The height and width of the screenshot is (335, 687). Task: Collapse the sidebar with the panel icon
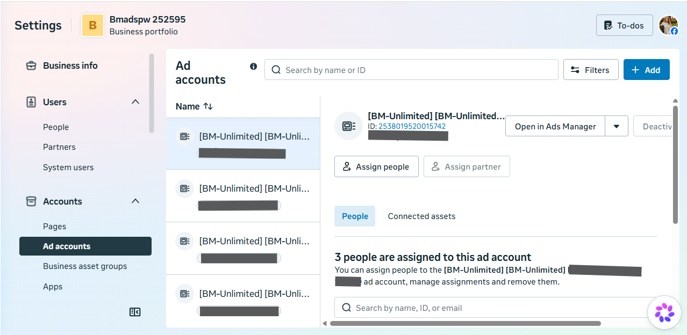tap(135, 312)
